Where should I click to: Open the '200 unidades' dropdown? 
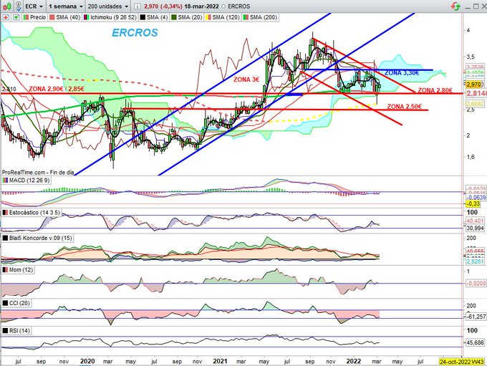pyautogui.click(x=107, y=6)
